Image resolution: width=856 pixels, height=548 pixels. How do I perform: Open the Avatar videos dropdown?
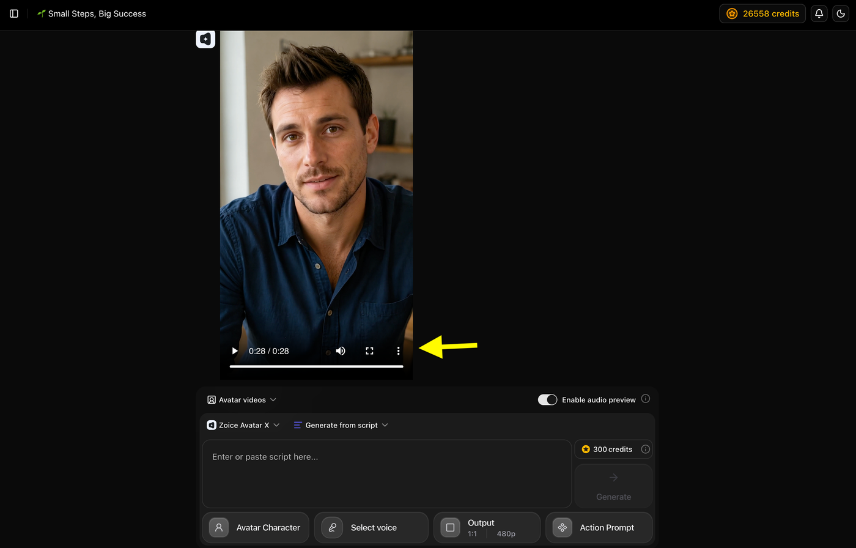tap(242, 400)
